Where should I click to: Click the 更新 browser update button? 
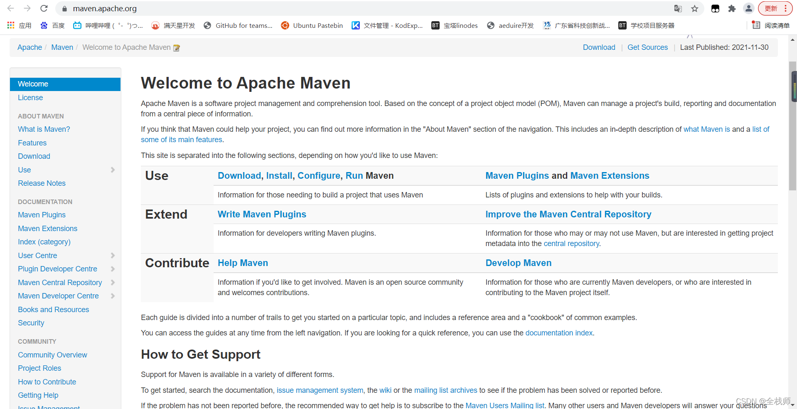[771, 8]
